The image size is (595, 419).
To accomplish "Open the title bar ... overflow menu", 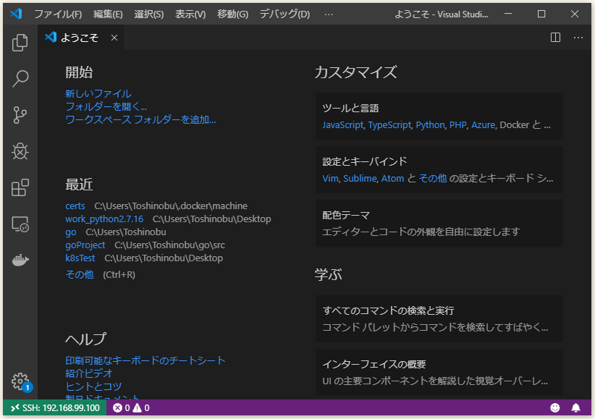I will coord(329,13).
